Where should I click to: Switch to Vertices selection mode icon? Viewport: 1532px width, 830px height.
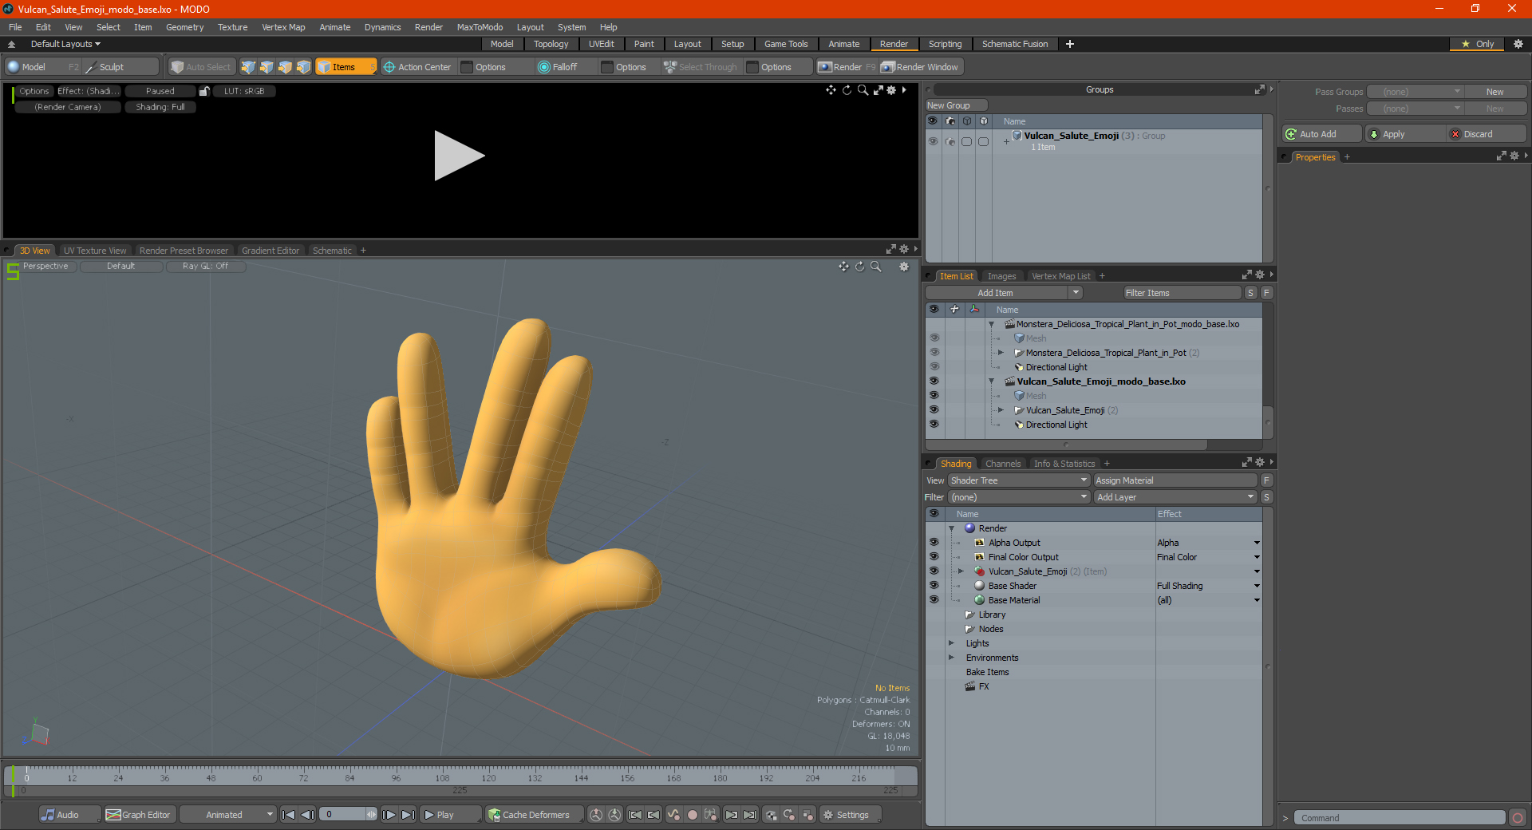[248, 67]
